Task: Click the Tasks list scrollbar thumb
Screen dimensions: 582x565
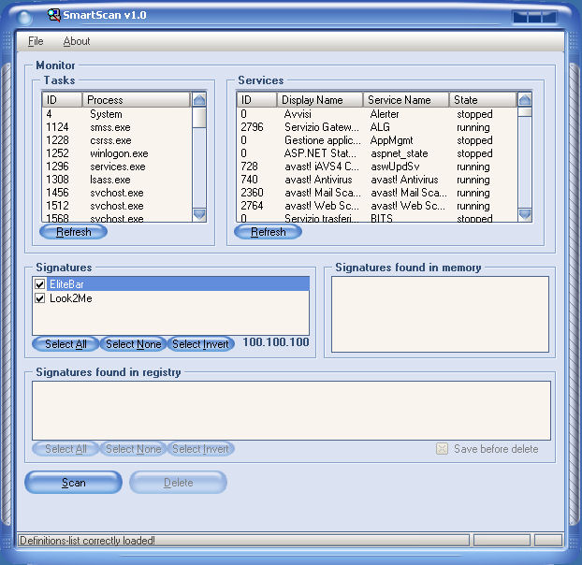Action: tap(199, 117)
